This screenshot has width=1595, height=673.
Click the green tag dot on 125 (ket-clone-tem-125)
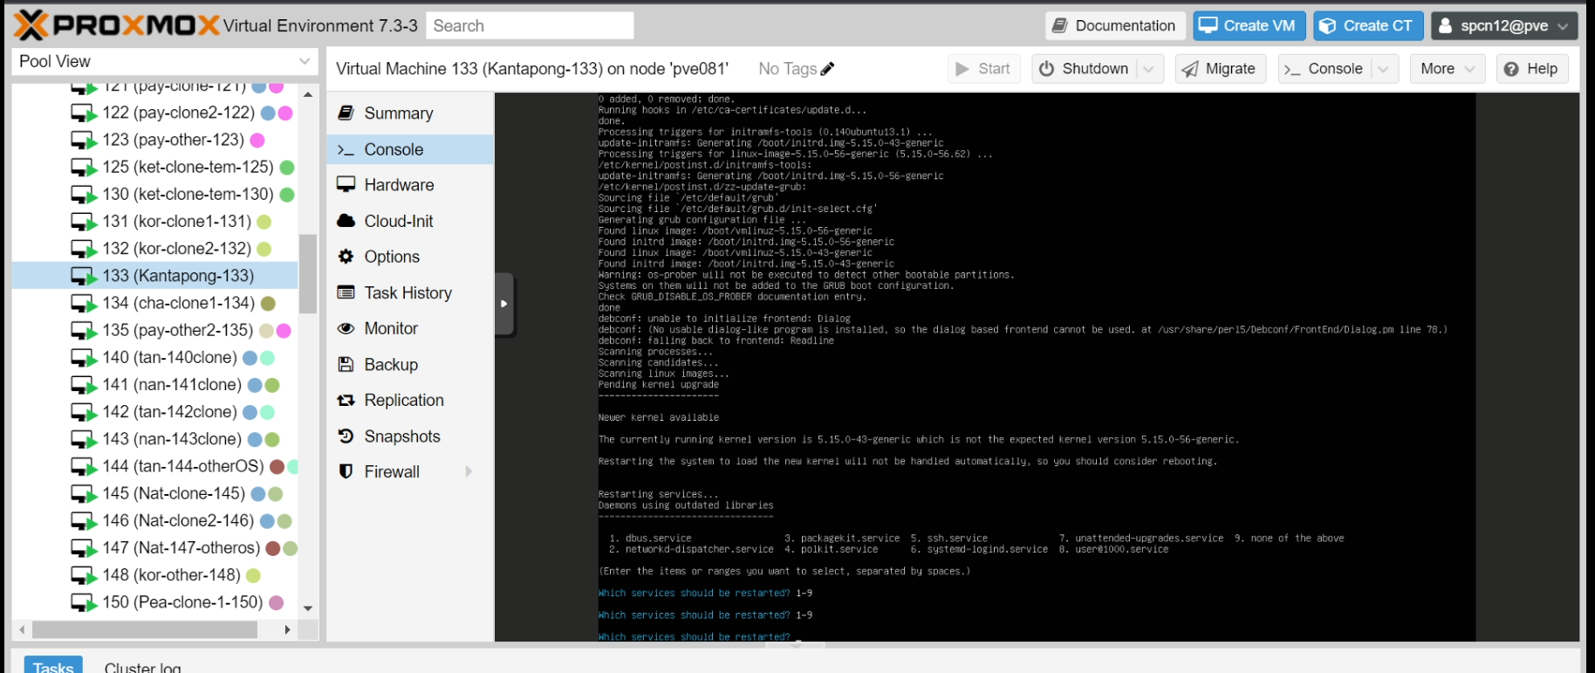pos(286,167)
